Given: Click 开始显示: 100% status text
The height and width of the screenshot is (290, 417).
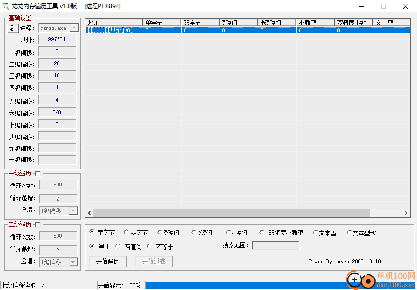Looking at the screenshot, I should tap(119, 286).
